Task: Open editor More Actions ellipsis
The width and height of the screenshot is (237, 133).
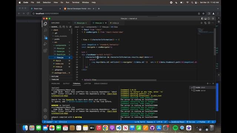Action: pos(213,23)
